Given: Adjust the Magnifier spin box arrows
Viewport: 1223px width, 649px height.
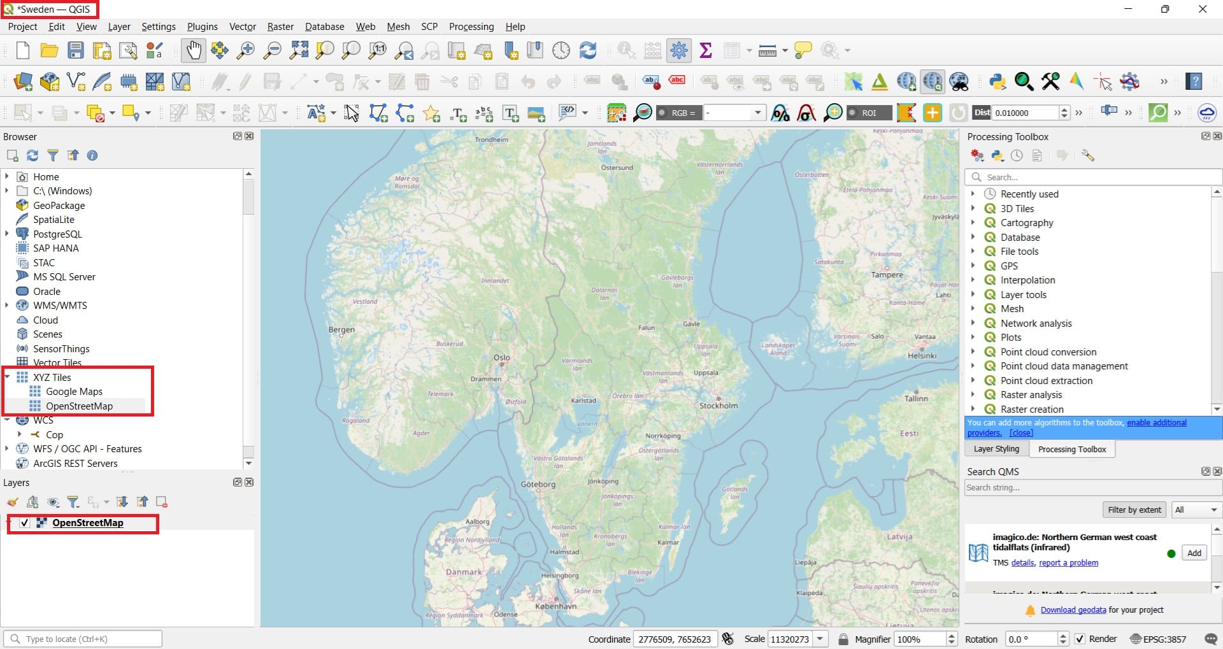Looking at the screenshot, I should coord(952,639).
